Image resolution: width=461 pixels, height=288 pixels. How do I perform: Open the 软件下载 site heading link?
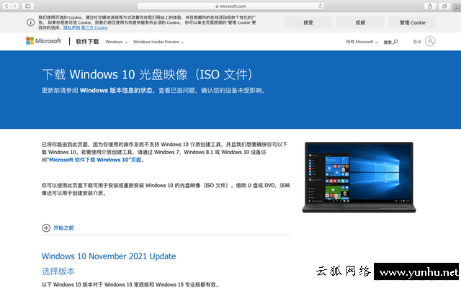pyautogui.click(x=87, y=42)
